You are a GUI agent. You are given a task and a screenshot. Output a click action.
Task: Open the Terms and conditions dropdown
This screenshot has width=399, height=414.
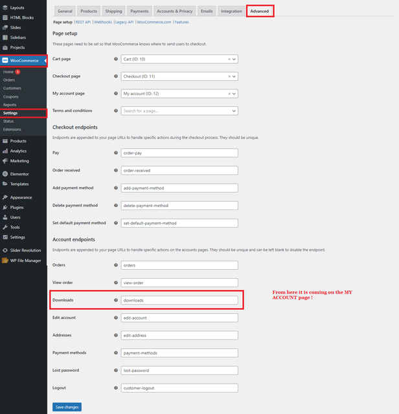click(234, 111)
